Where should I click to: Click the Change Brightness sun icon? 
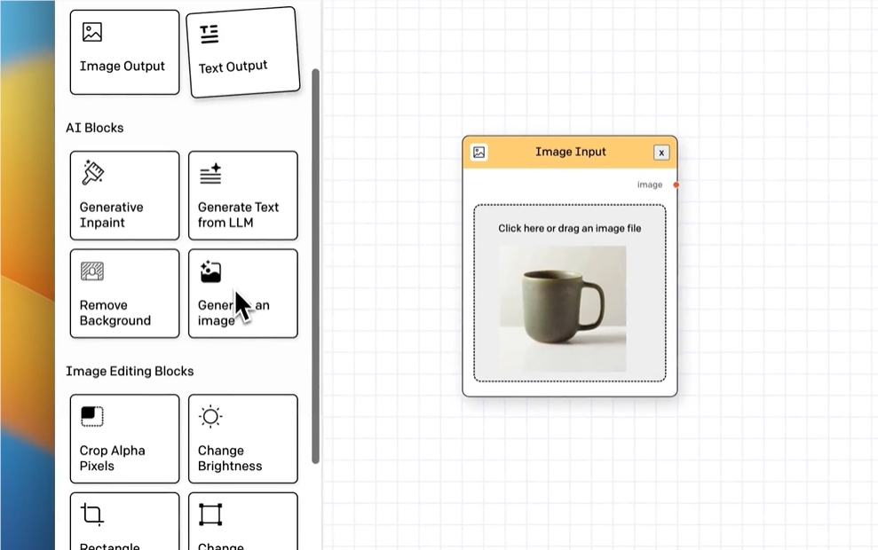tap(210, 416)
